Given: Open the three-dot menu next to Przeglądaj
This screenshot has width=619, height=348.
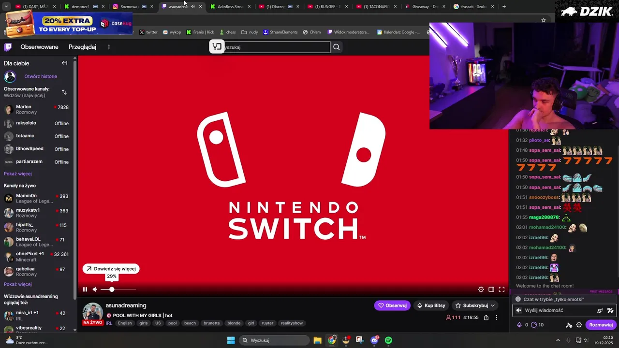Looking at the screenshot, I should click(x=109, y=47).
